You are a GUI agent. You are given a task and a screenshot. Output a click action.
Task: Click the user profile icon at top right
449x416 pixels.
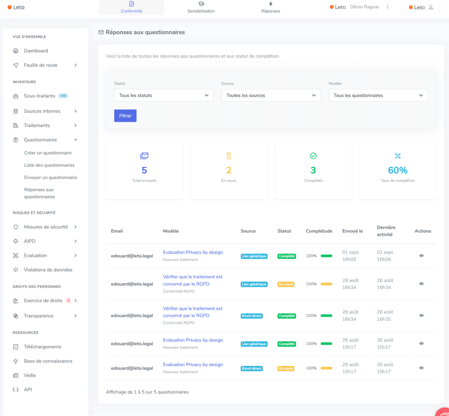[431, 7]
